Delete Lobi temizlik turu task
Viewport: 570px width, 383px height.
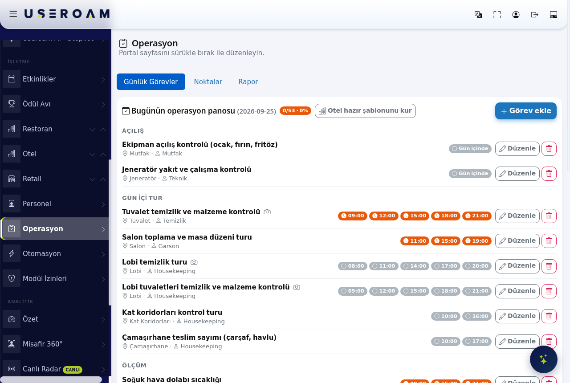549,266
